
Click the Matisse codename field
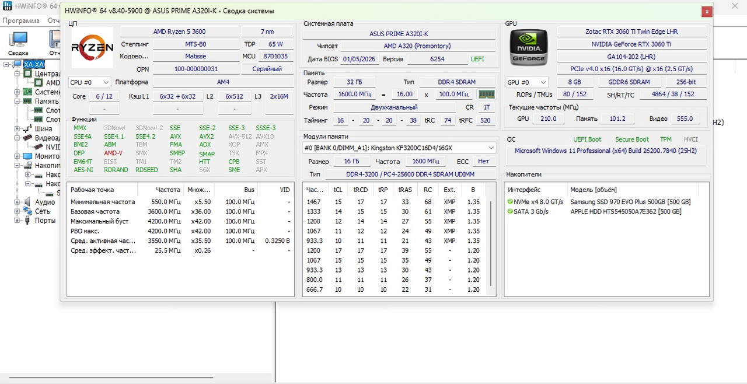196,57
